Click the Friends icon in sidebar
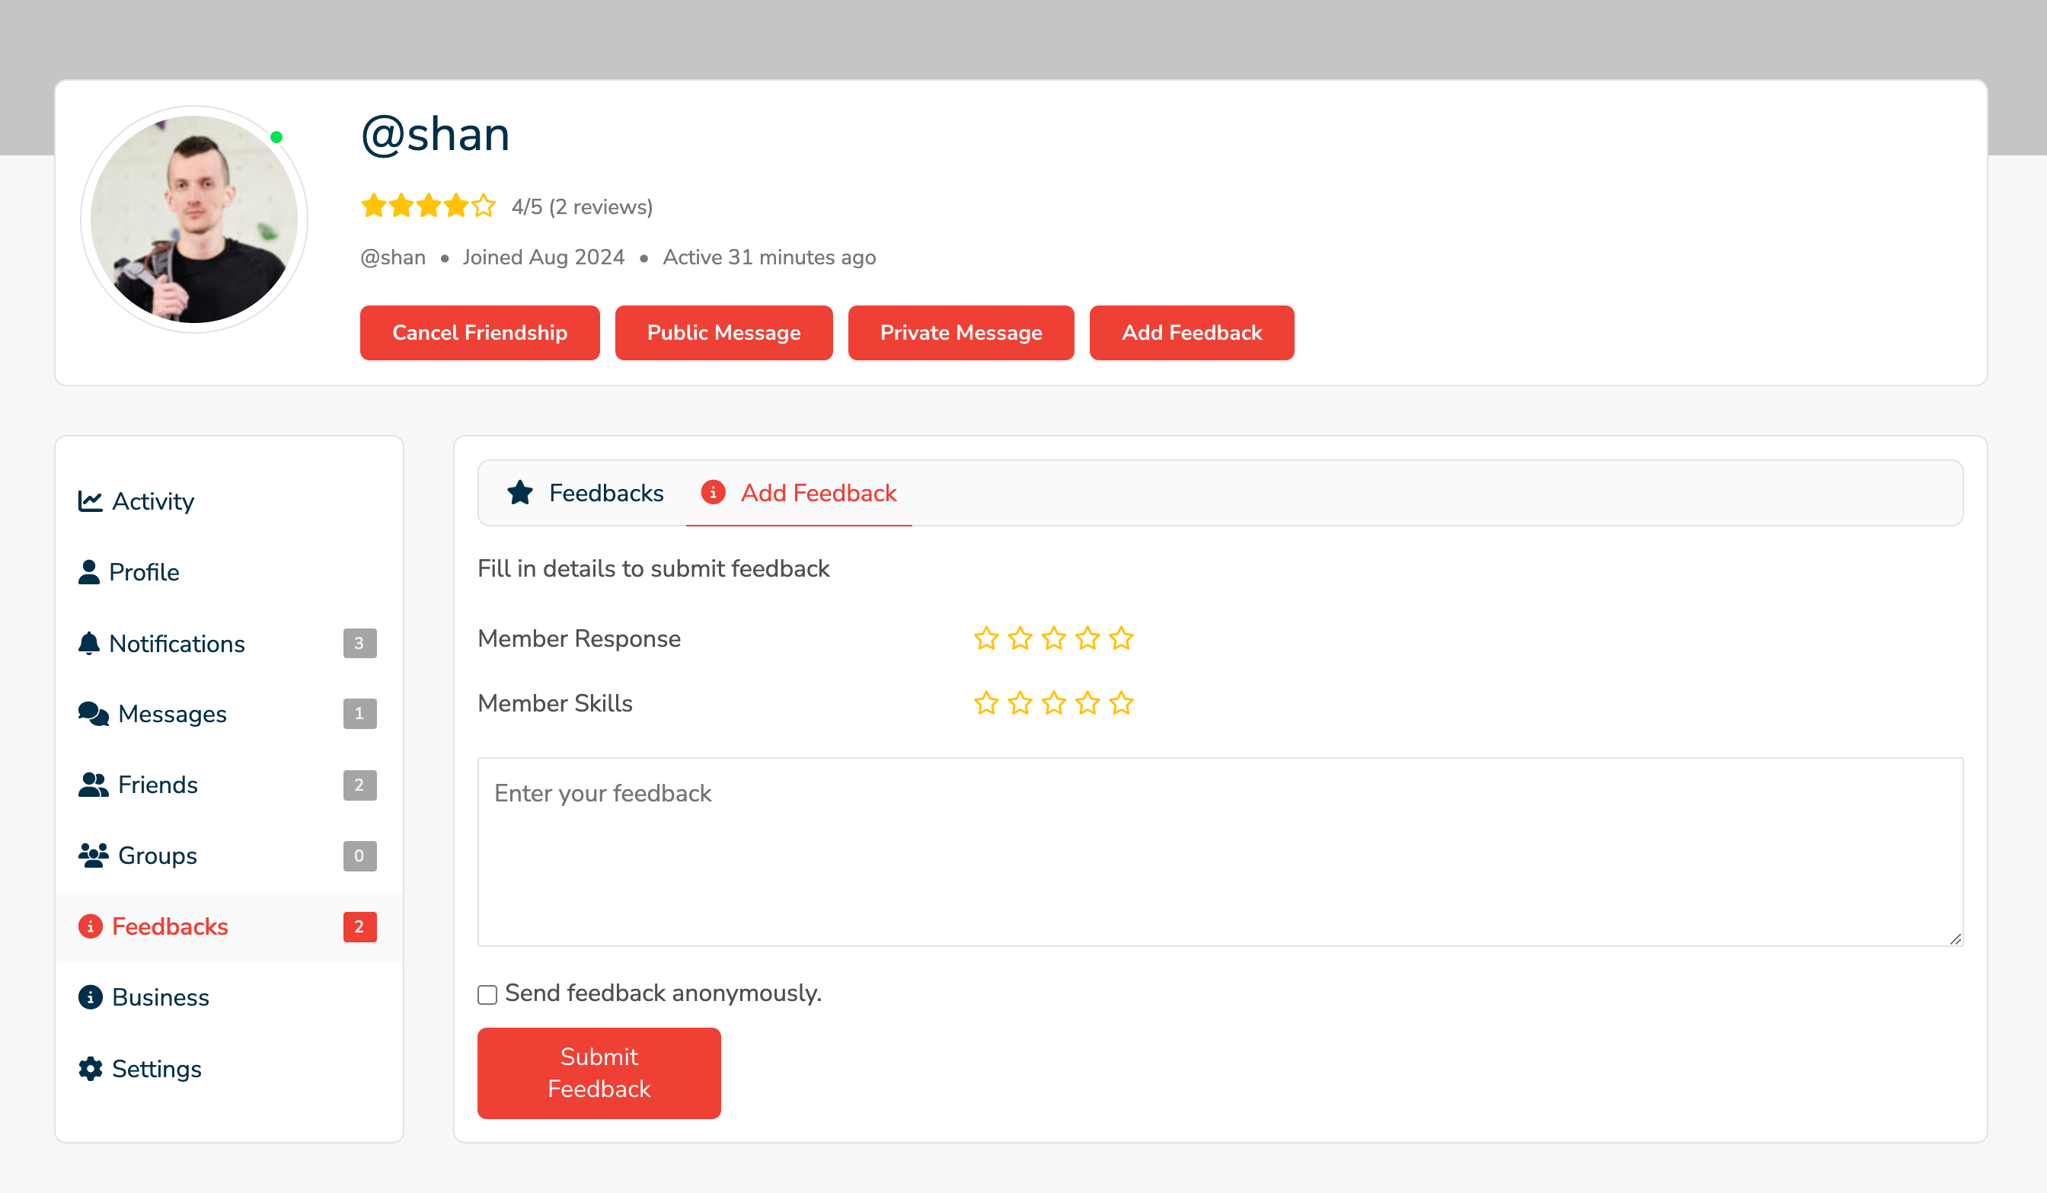Viewport: 2047px width, 1193px height. pos(93,784)
